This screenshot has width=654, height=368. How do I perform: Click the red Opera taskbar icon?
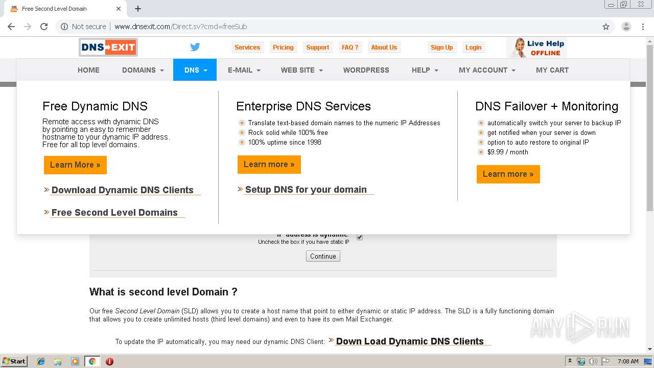(x=109, y=361)
